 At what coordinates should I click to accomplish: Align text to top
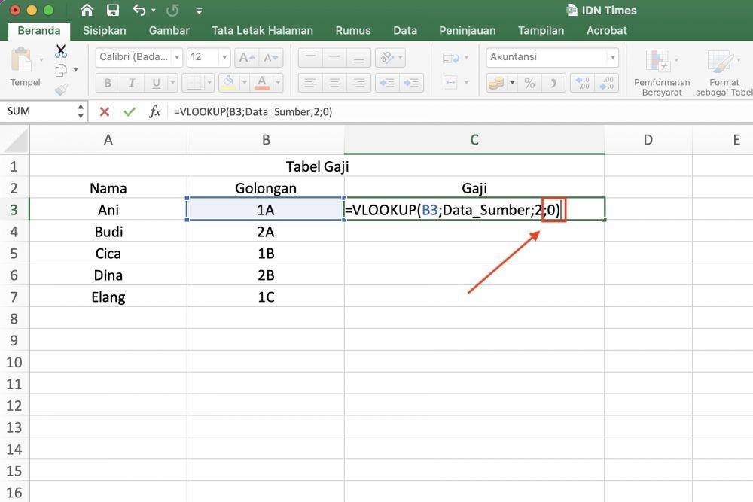point(310,58)
